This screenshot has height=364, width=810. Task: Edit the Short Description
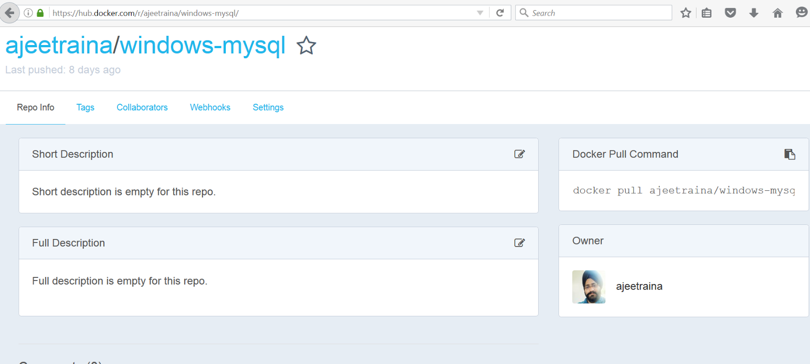(x=519, y=154)
